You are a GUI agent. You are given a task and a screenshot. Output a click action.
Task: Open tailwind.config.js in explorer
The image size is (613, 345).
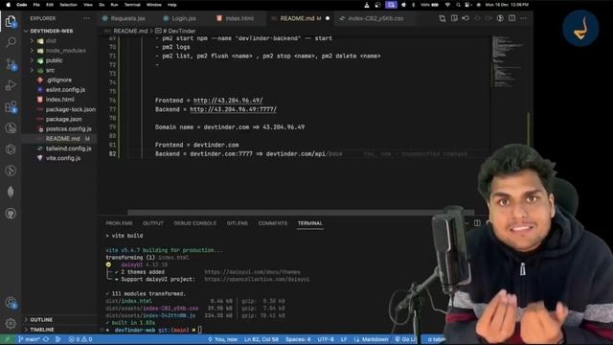pos(68,149)
